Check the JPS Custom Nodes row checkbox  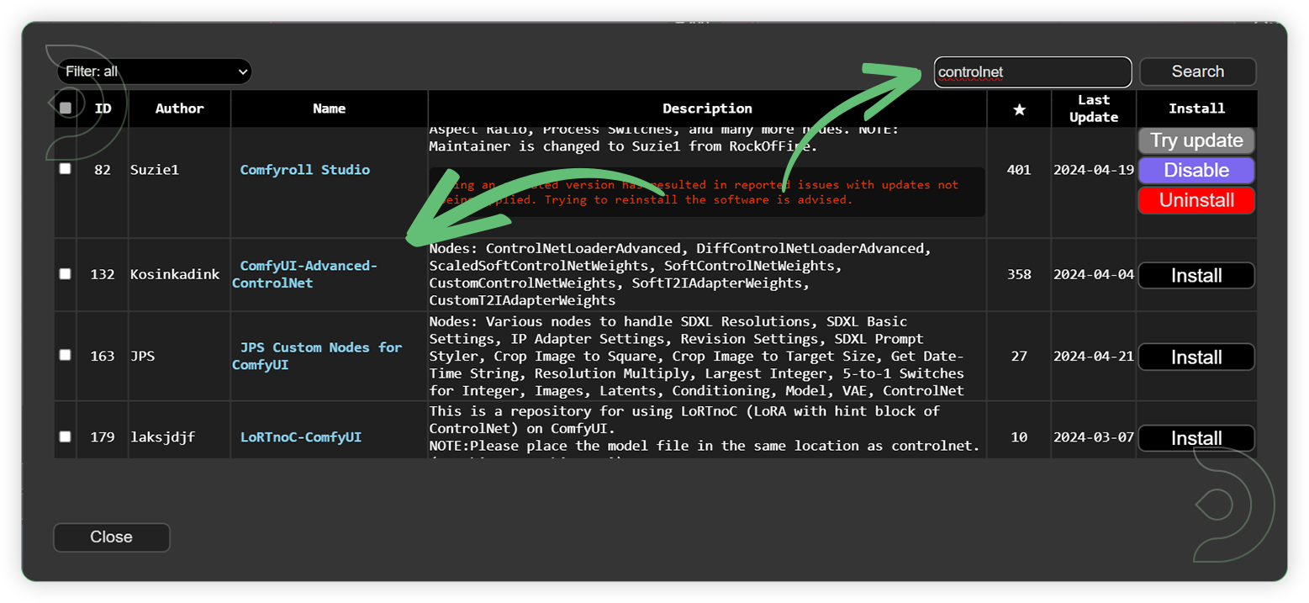click(66, 355)
